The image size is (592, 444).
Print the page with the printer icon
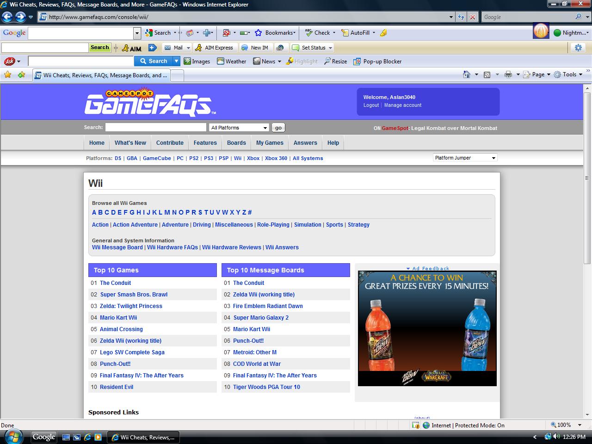(508, 74)
